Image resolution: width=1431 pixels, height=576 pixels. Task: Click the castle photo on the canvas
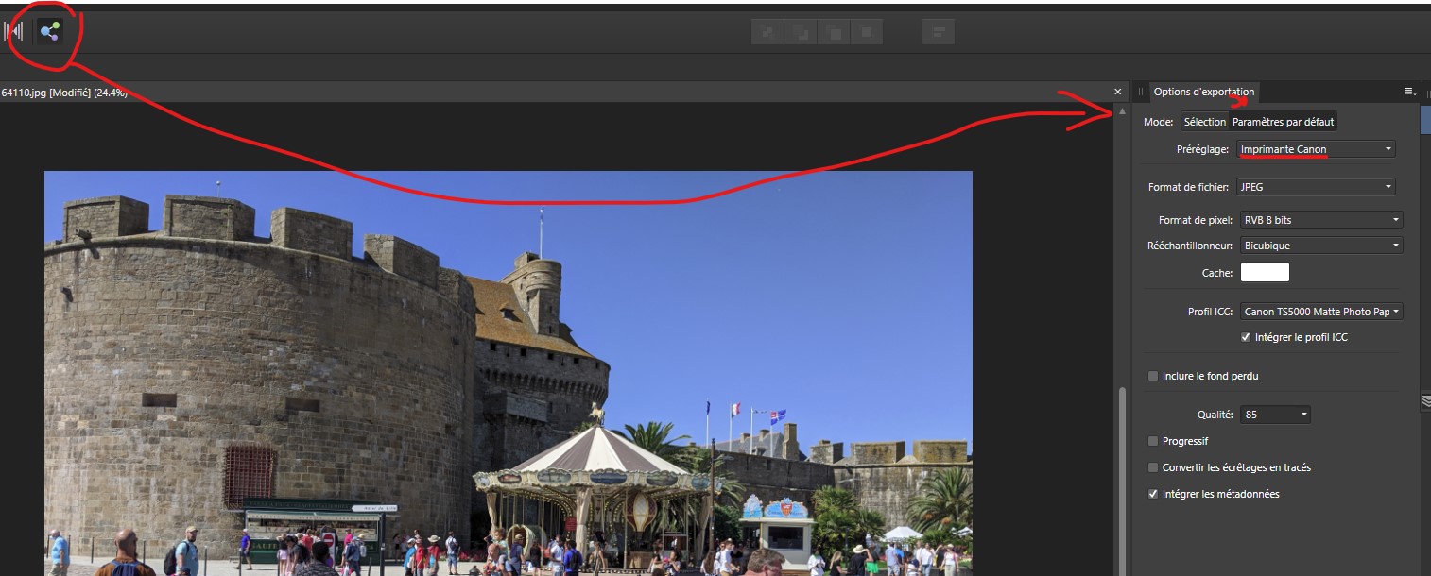click(x=509, y=373)
